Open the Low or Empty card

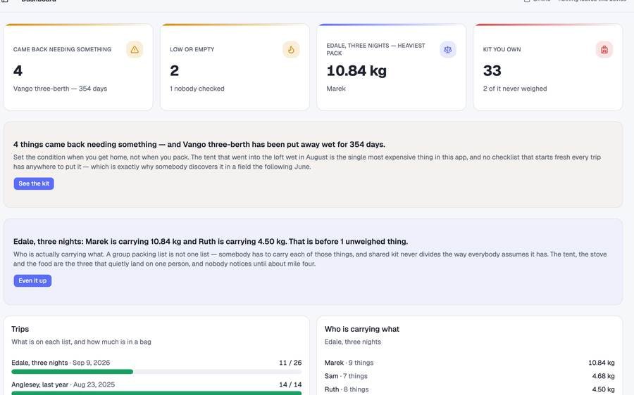point(235,67)
